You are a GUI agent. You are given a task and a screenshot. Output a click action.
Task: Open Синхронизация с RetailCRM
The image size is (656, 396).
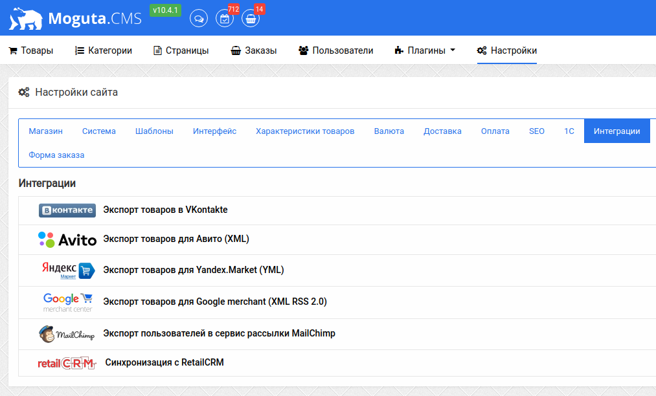coord(164,362)
